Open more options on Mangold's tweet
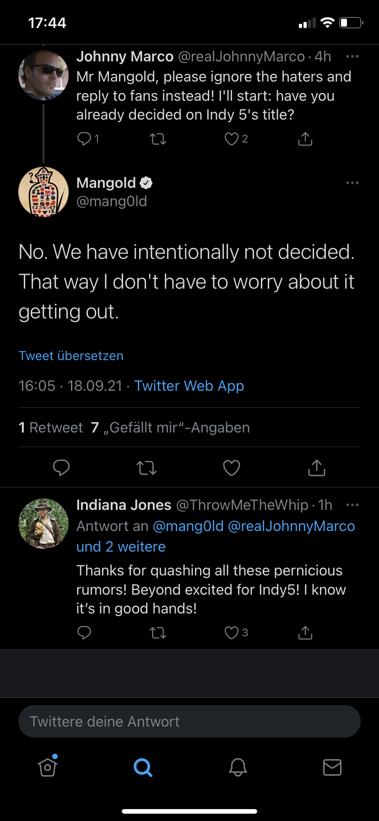This screenshot has height=821, width=379. (x=352, y=183)
